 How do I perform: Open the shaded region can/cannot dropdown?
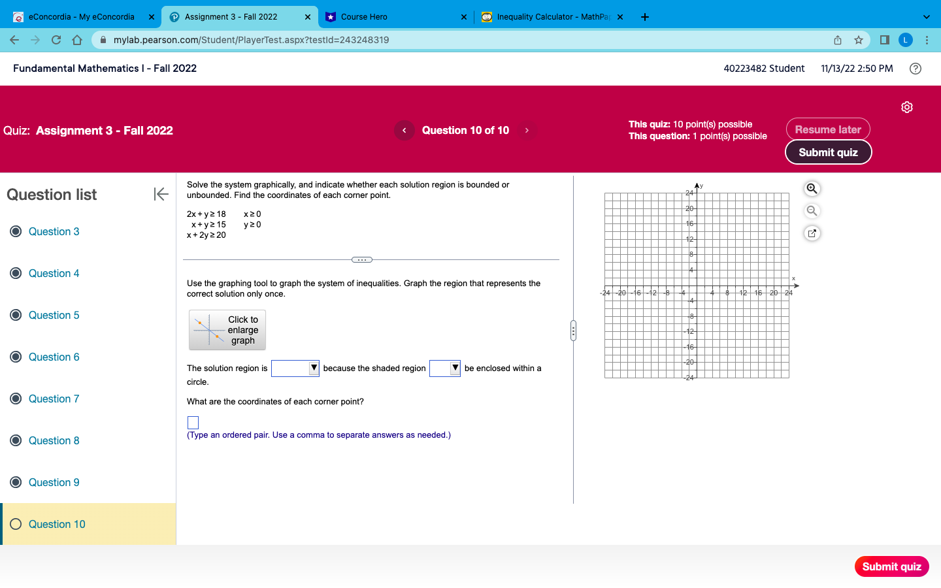click(445, 368)
